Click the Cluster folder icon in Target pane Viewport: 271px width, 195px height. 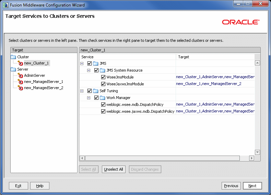13,57
